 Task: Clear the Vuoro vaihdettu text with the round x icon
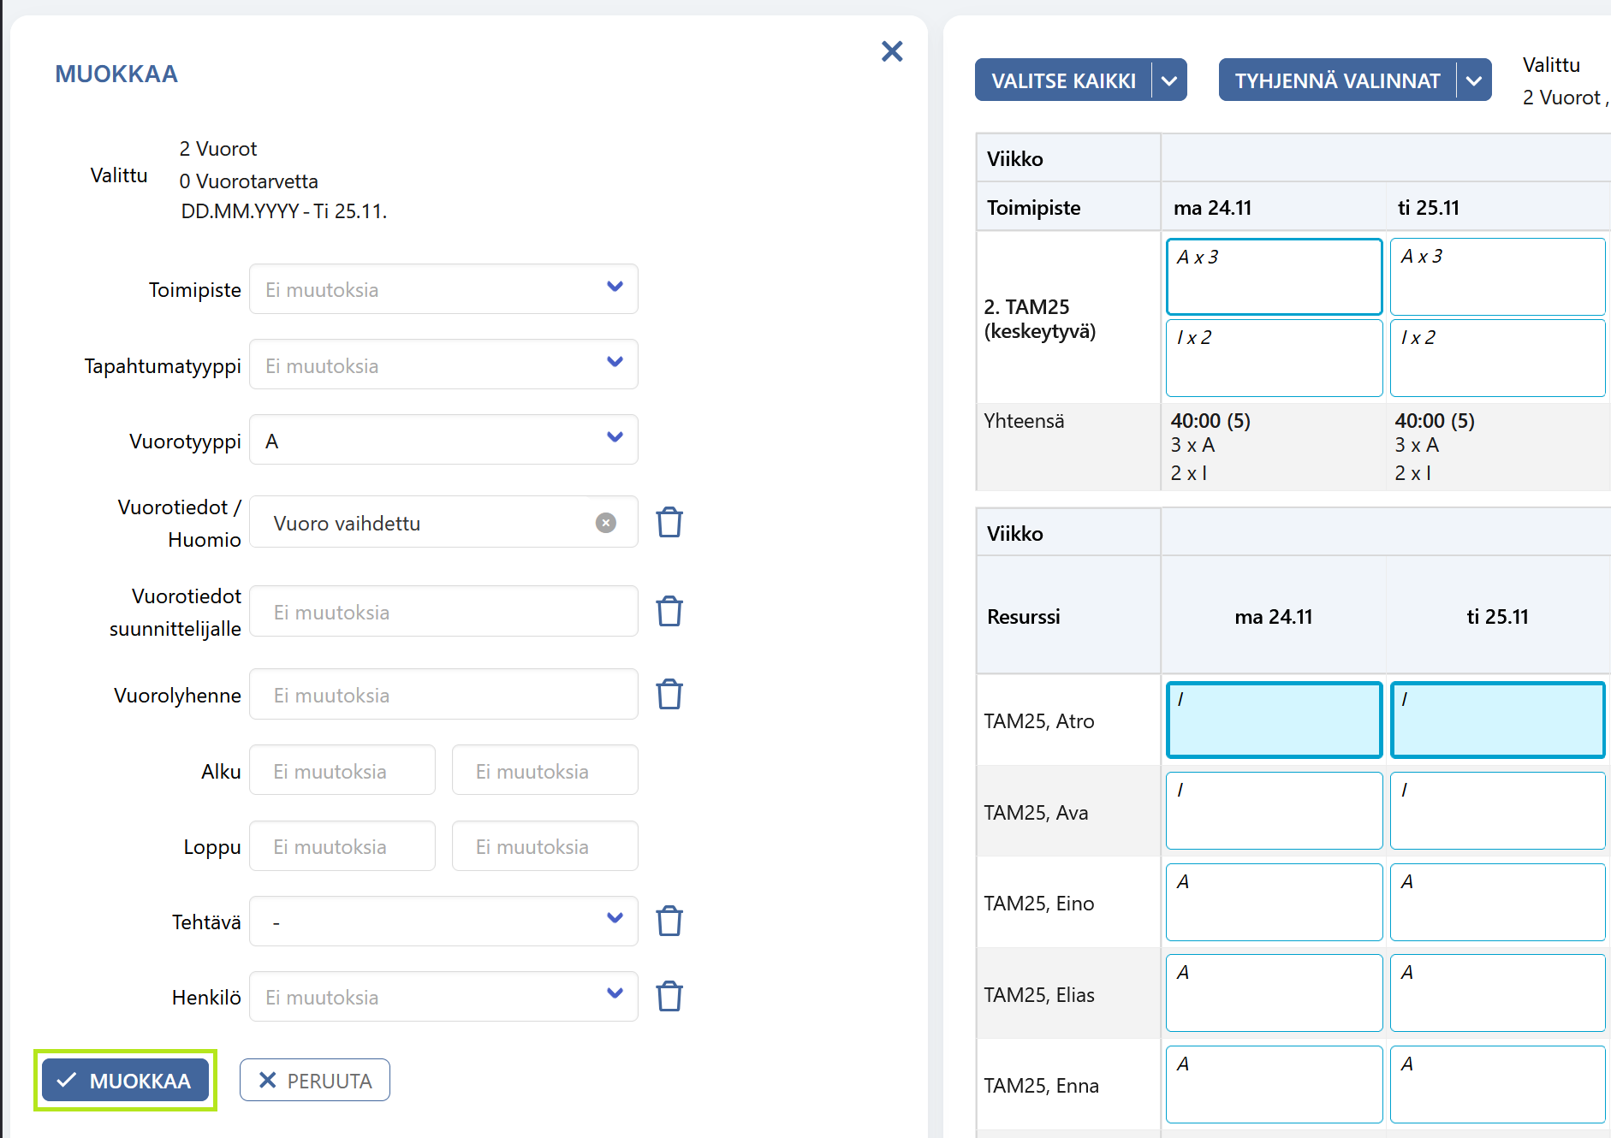[x=606, y=523]
